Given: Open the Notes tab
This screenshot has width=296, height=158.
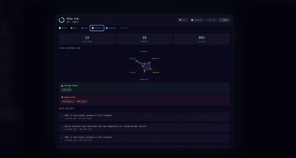Looking at the screenshot, I should [x=63, y=28].
